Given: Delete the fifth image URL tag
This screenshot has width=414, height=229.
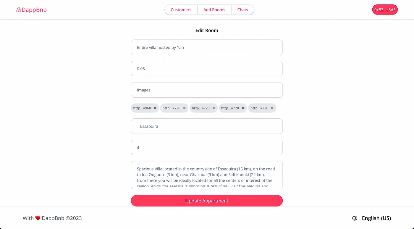Looking at the screenshot, I should point(272,108).
